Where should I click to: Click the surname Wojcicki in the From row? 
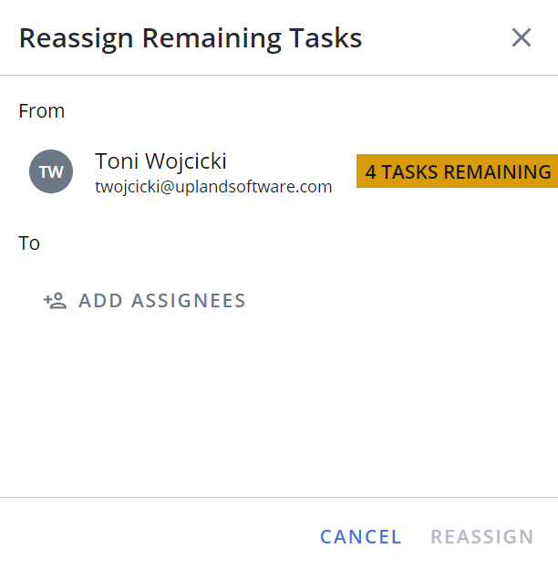coord(186,161)
